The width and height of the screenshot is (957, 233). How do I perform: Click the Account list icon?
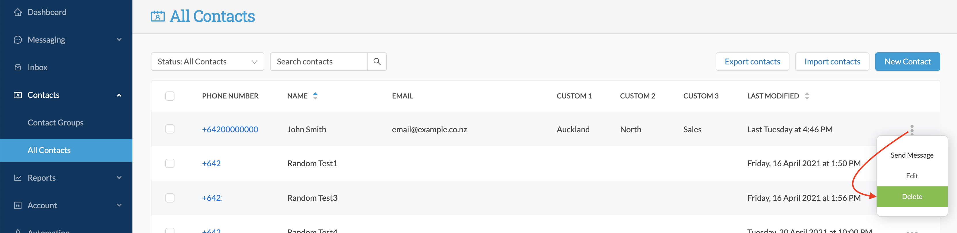[x=18, y=205]
